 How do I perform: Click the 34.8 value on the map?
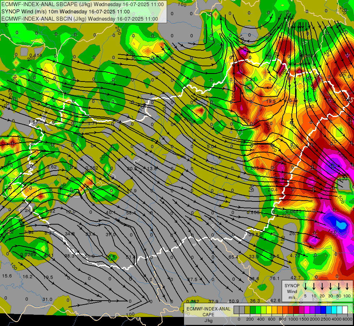[70, 234]
